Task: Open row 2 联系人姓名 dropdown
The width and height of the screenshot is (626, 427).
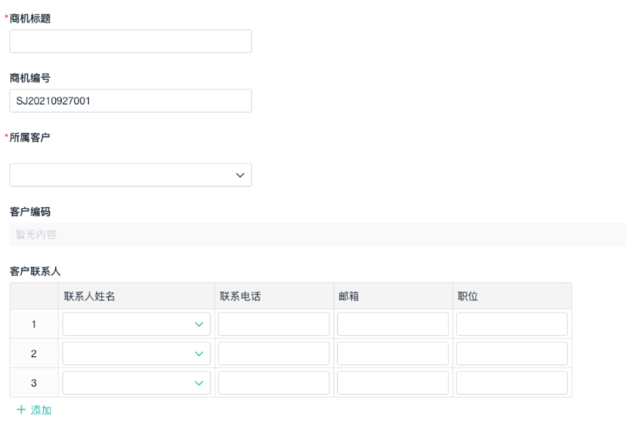Action: click(x=129, y=354)
